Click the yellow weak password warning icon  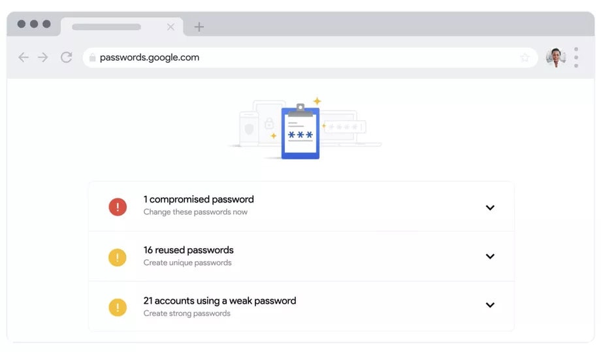tap(118, 307)
